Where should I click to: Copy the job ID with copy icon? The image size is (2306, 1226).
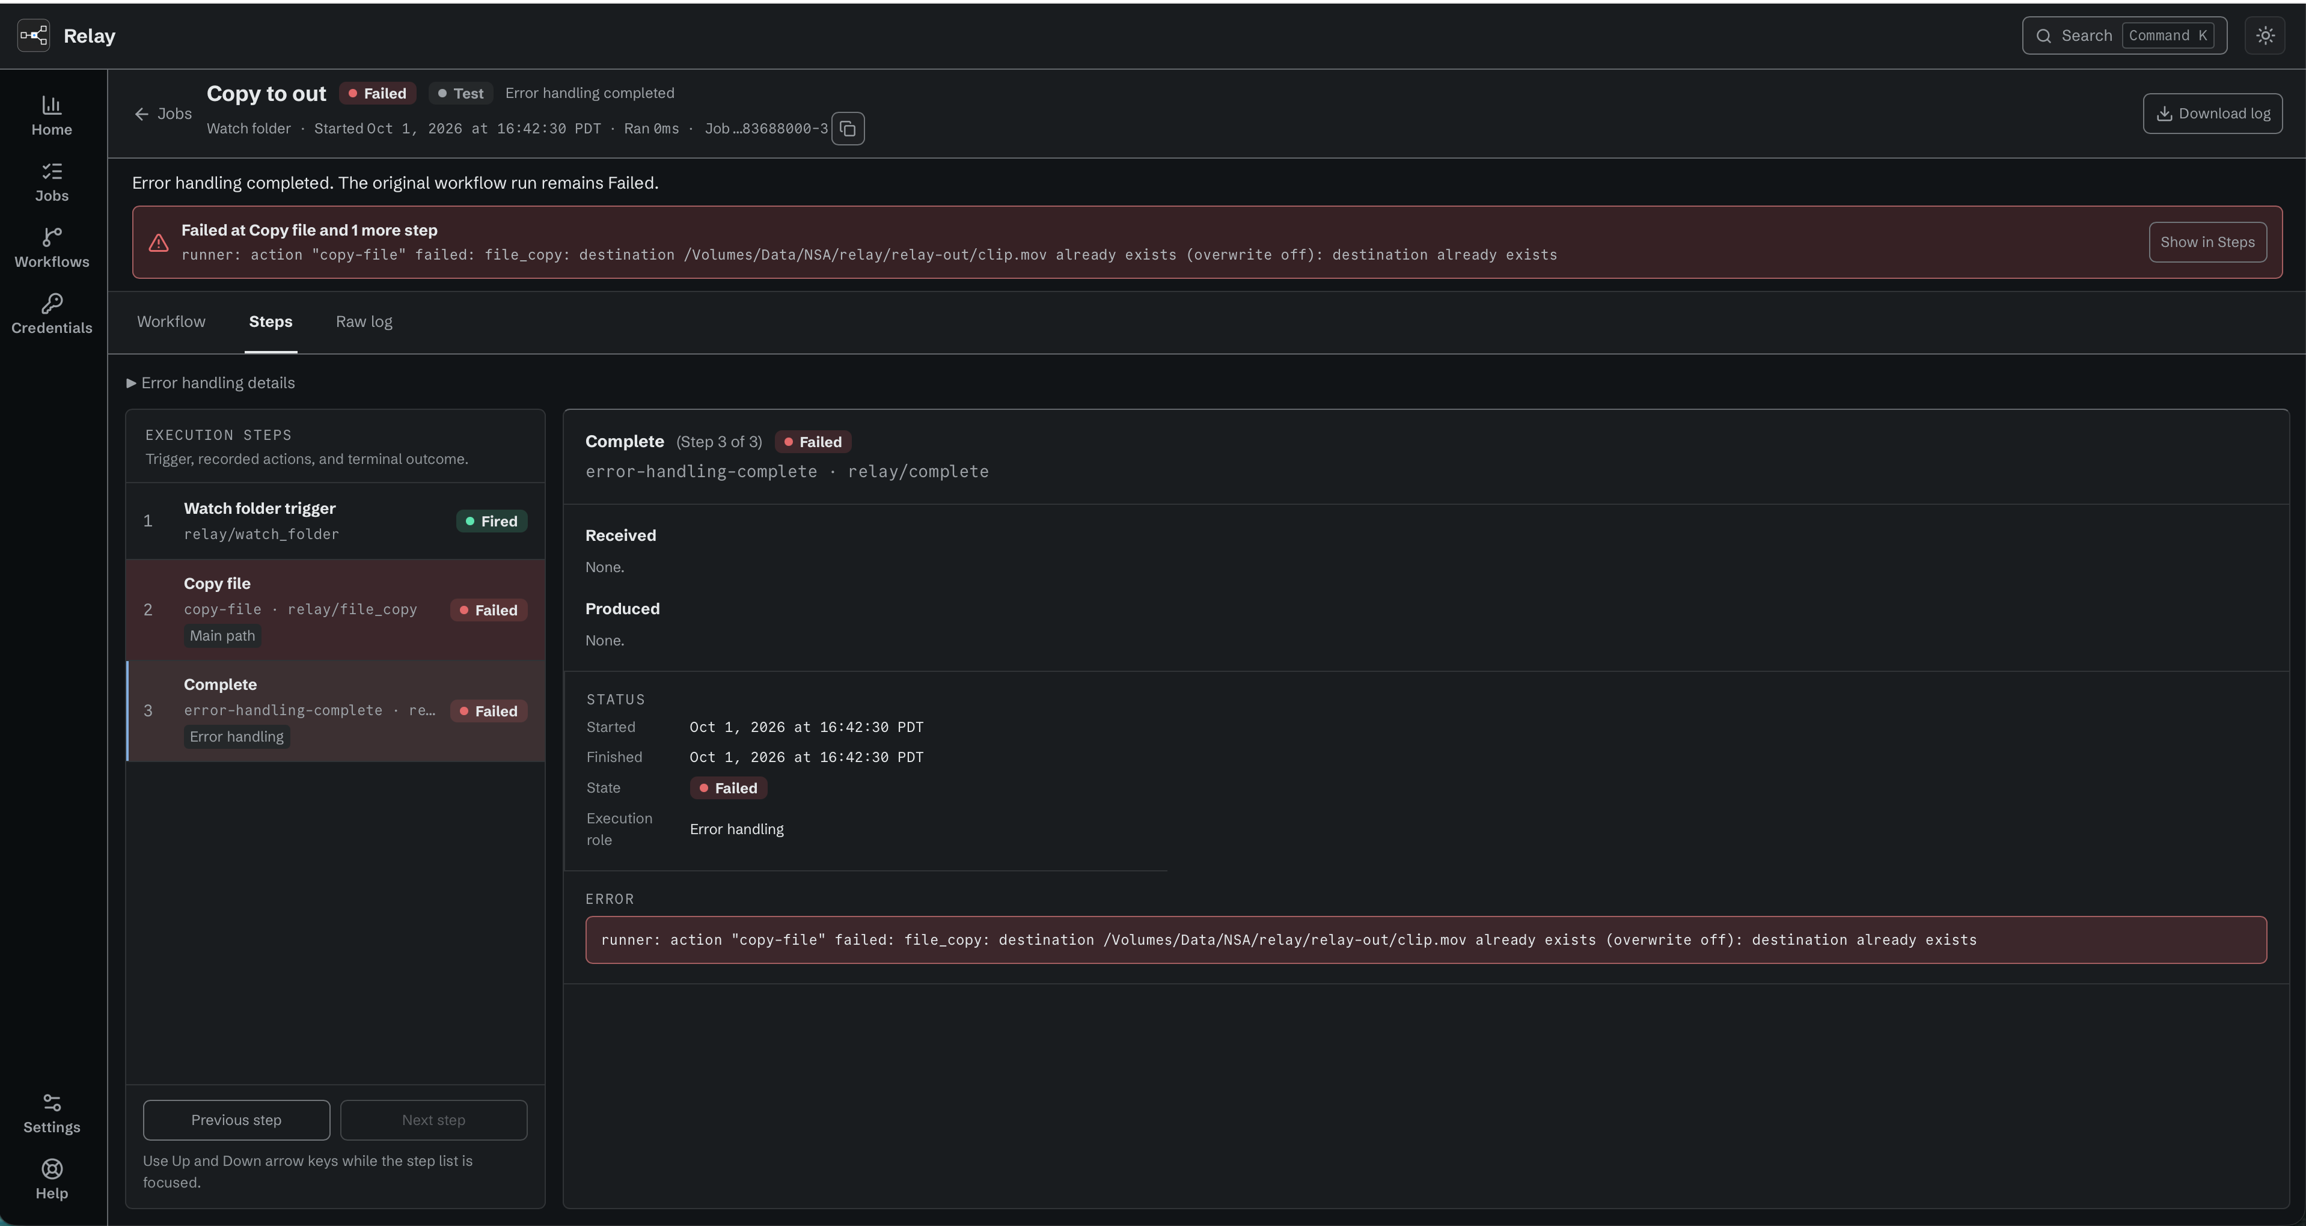tap(848, 129)
